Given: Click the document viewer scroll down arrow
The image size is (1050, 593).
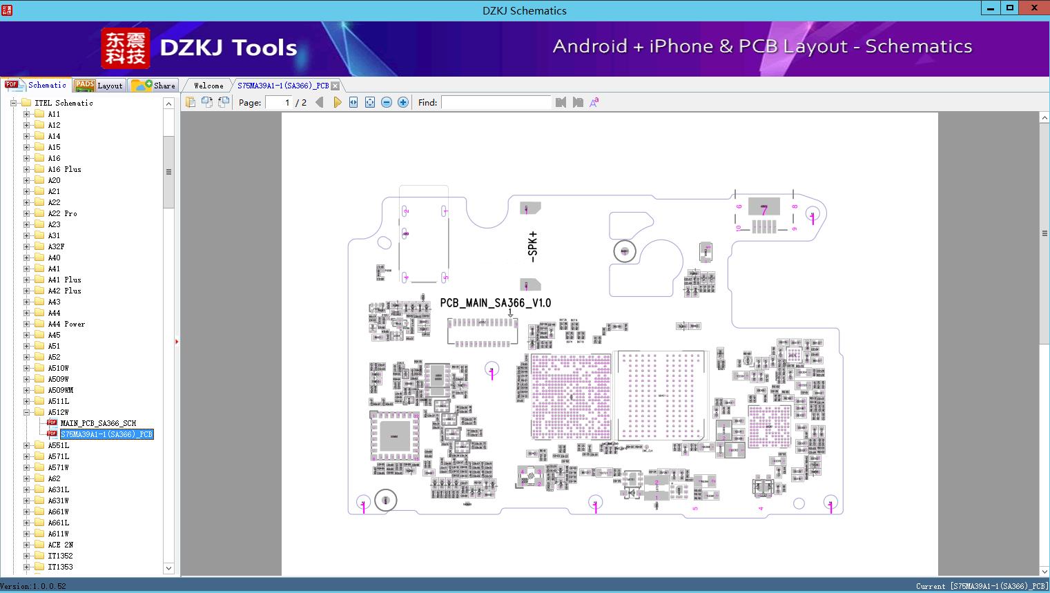Looking at the screenshot, I should point(1044,570).
